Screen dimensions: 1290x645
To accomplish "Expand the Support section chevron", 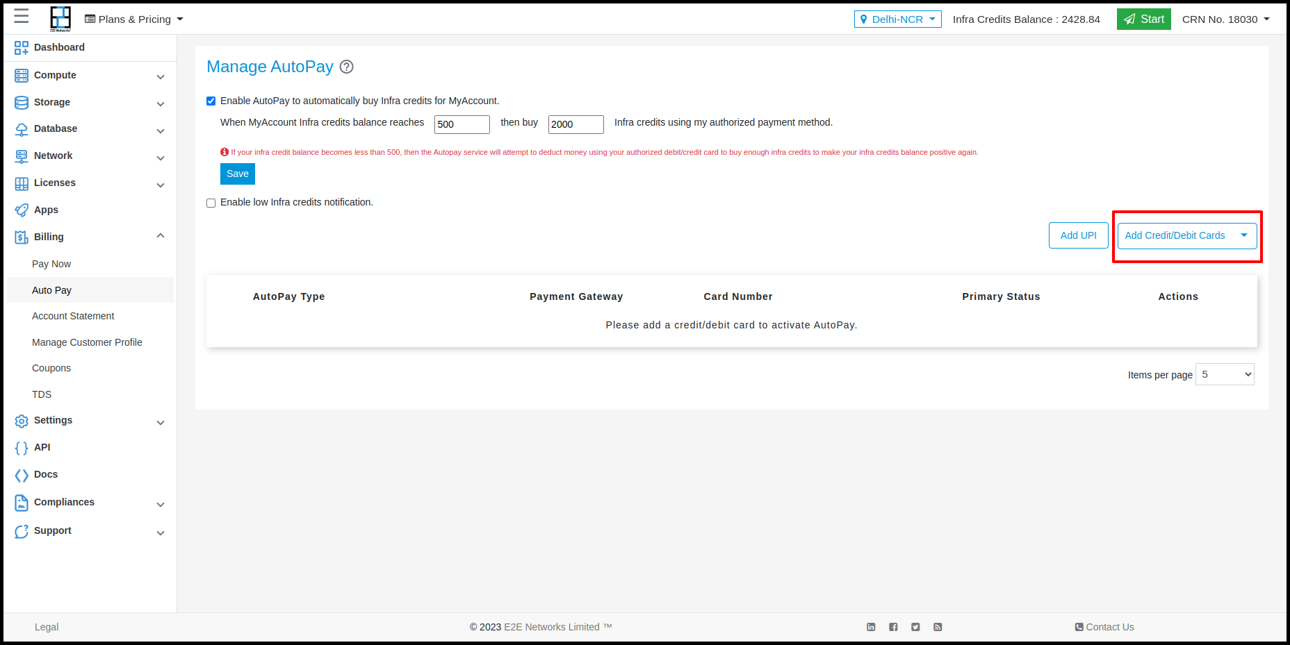I will click(x=161, y=533).
